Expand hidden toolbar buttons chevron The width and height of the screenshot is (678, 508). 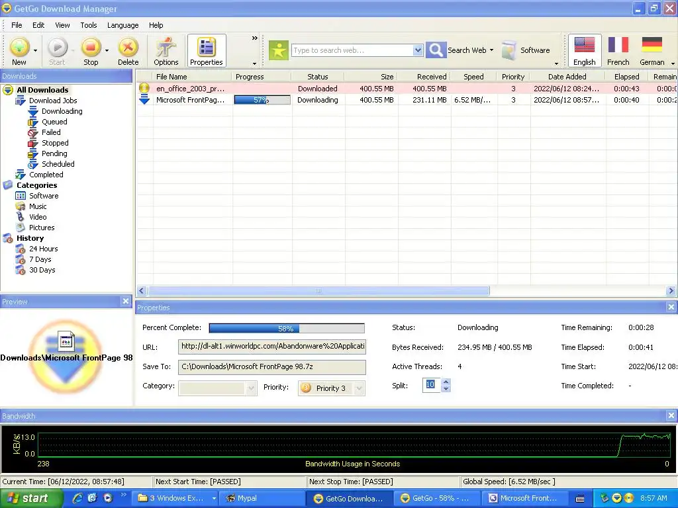tap(255, 38)
